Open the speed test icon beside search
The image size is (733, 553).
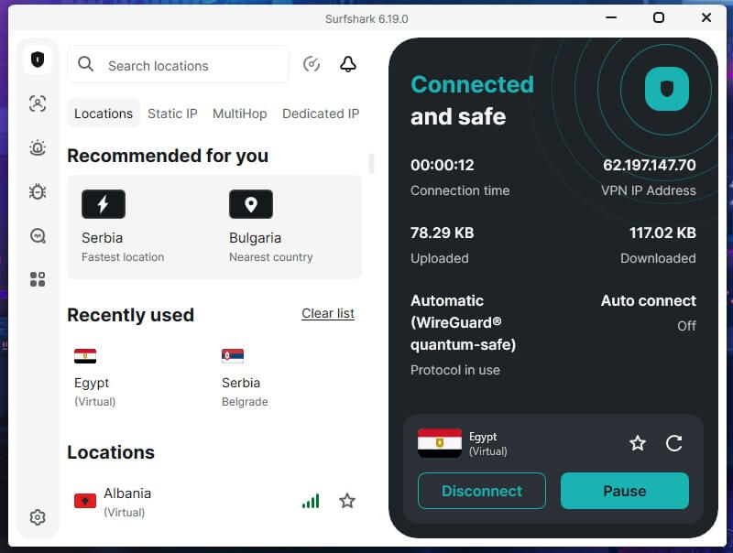point(312,64)
